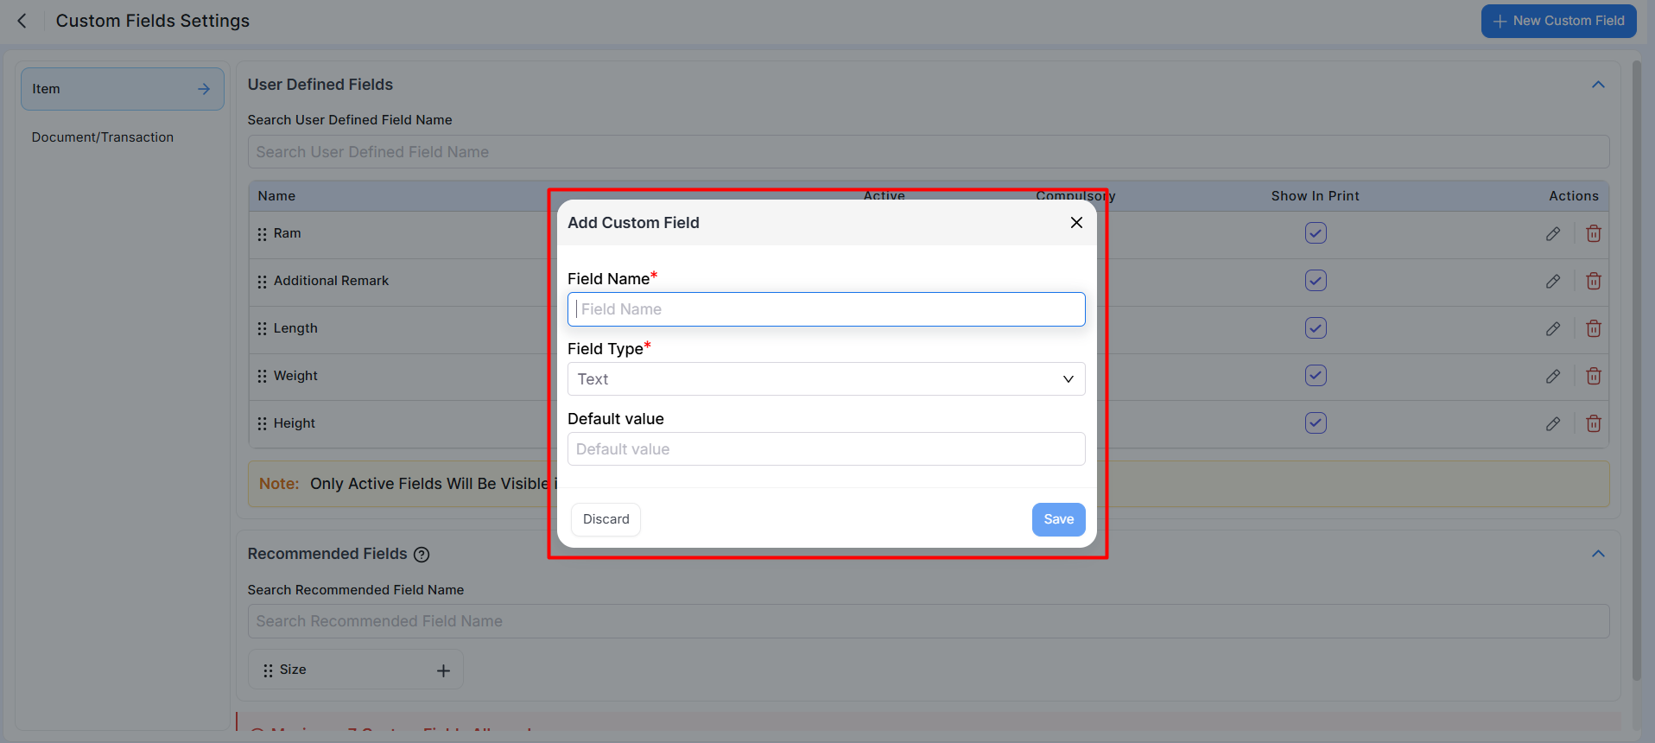Click the edit pencil icon for Ram

[x=1552, y=233]
